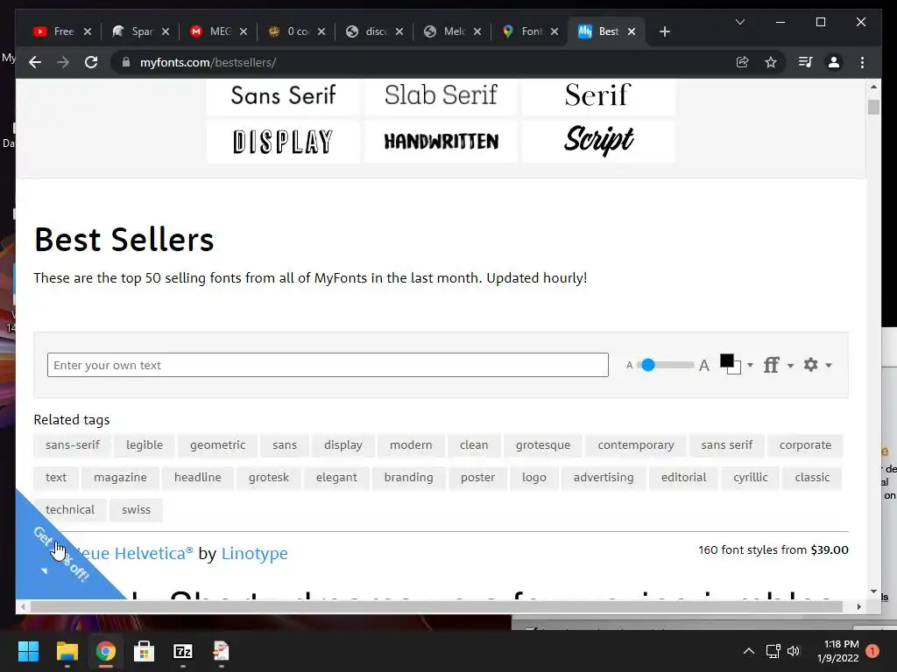This screenshot has height=672, width=897.
Task: Select the advertising tag
Action: (x=604, y=477)
